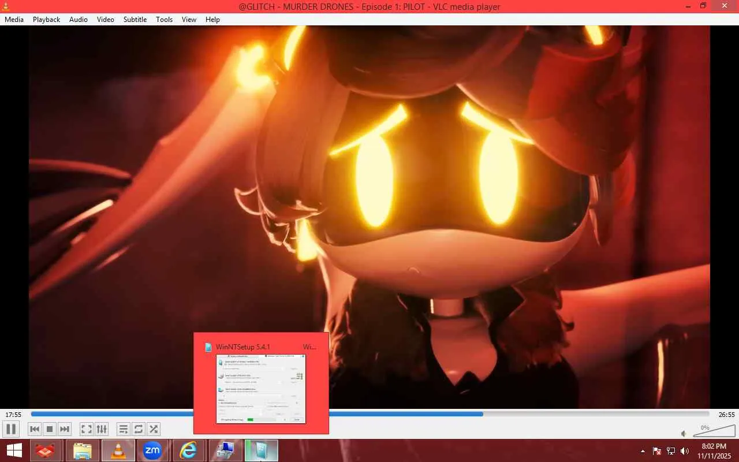Click the WinNTSetup taskbar button
Screen dimensions: 739x462
(261, 450)
